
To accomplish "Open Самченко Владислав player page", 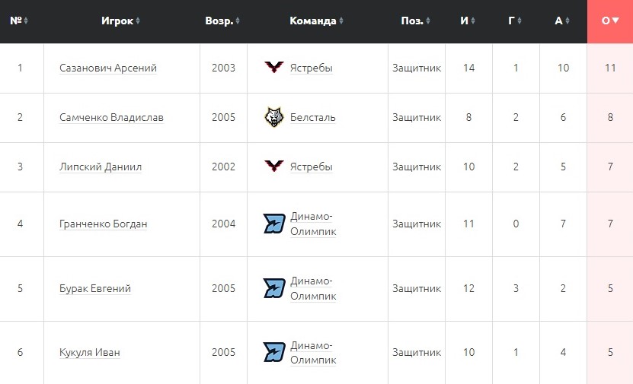I will (x=111, y=117).
